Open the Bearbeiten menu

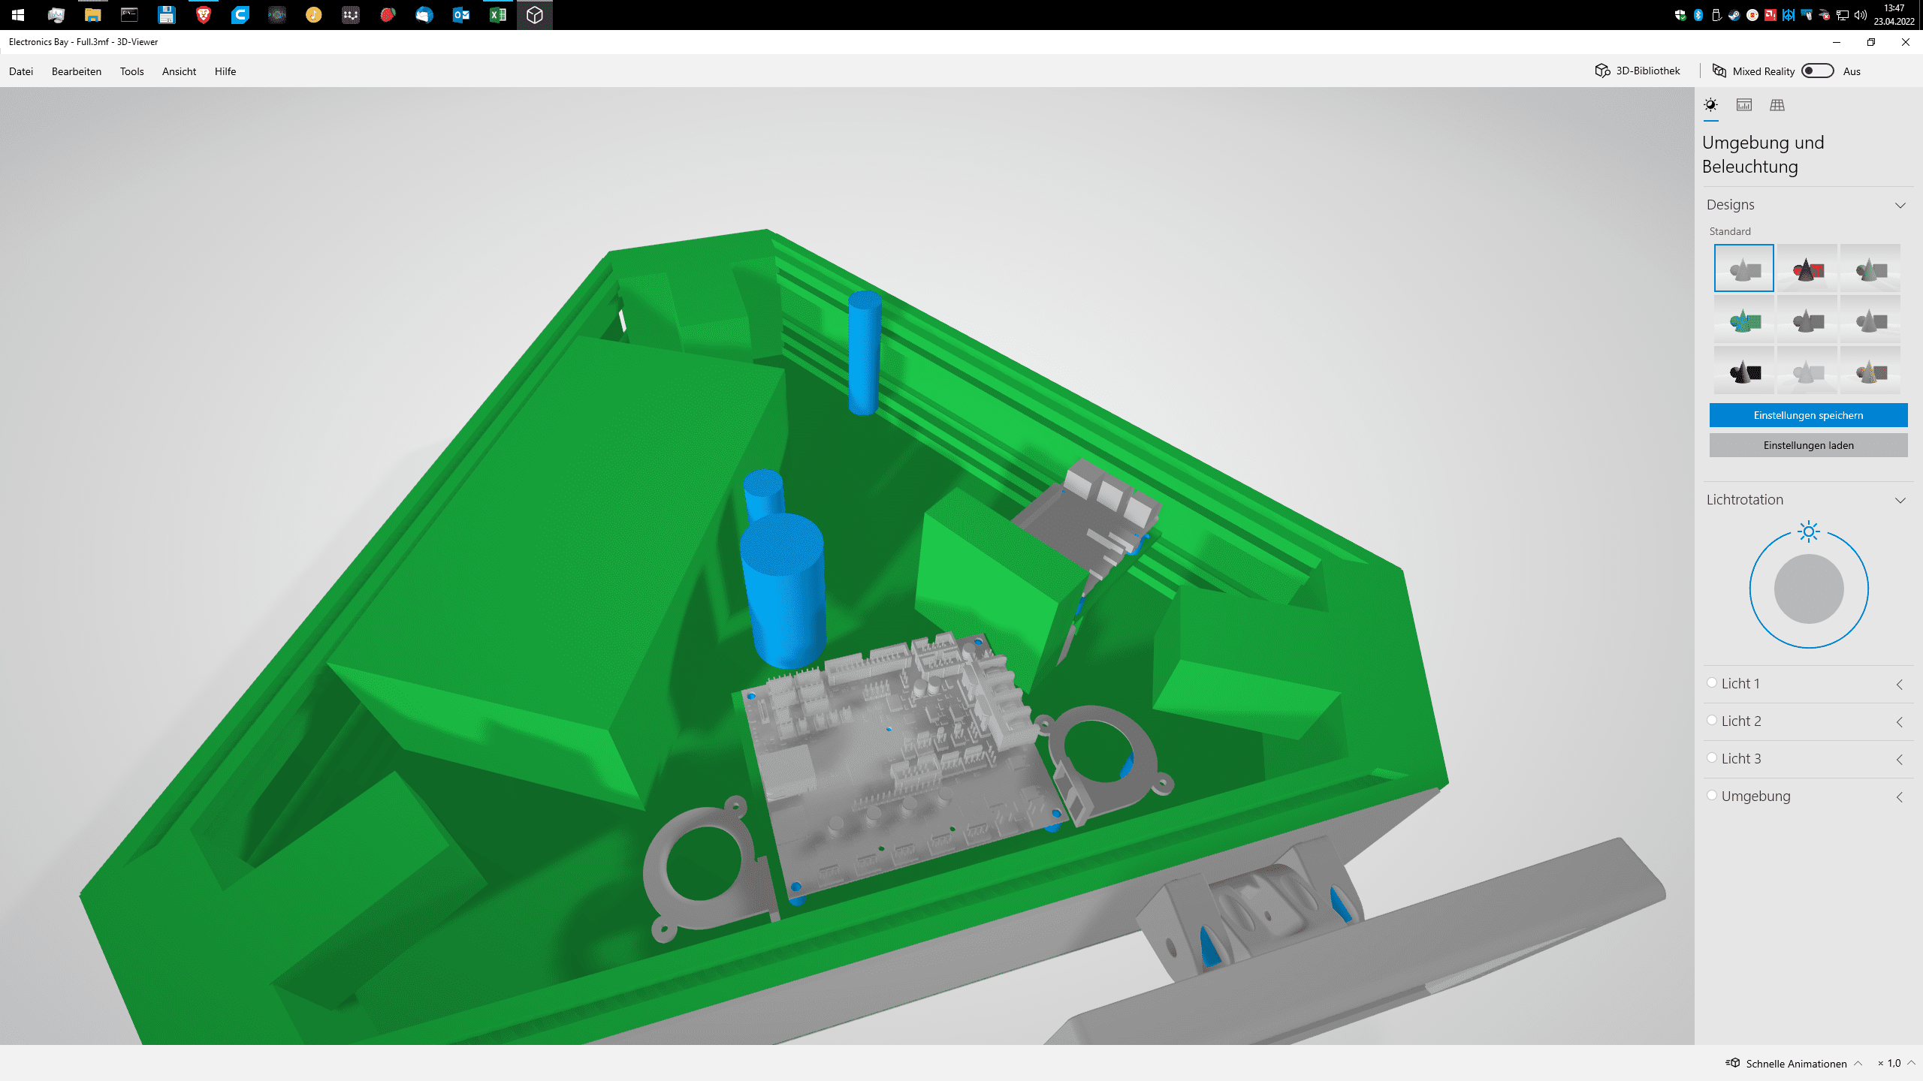tap(77, 71)
